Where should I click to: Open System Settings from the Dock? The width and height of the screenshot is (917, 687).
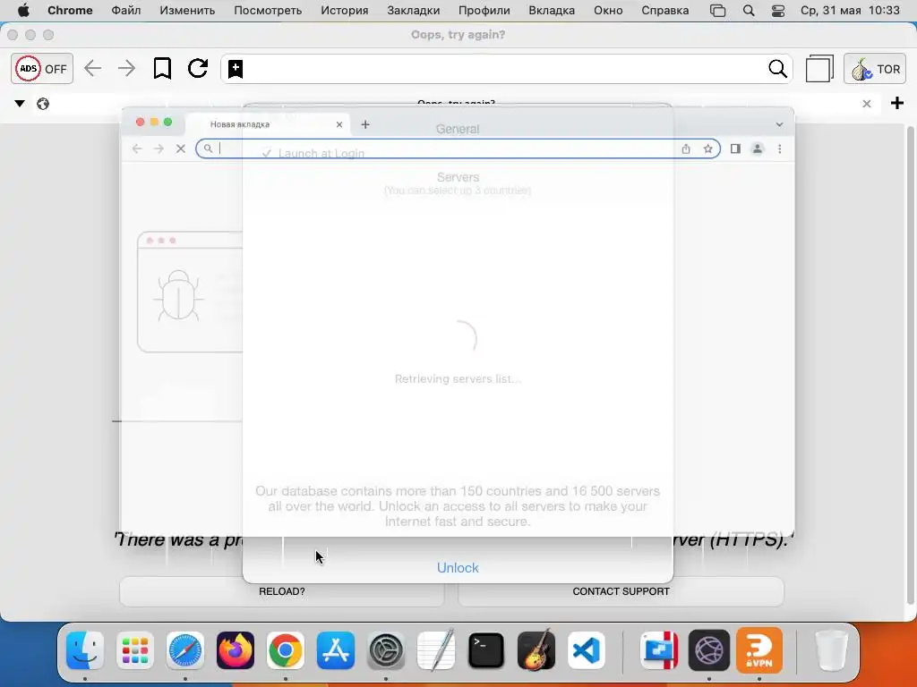(385, 650)
